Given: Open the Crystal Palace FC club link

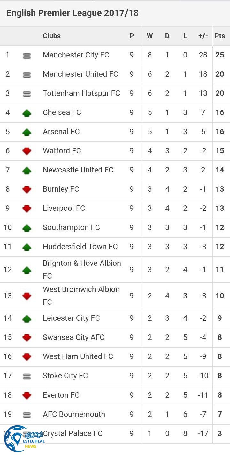Looking at the screenshot, I should pyautogui.click(x=73, y=433).
